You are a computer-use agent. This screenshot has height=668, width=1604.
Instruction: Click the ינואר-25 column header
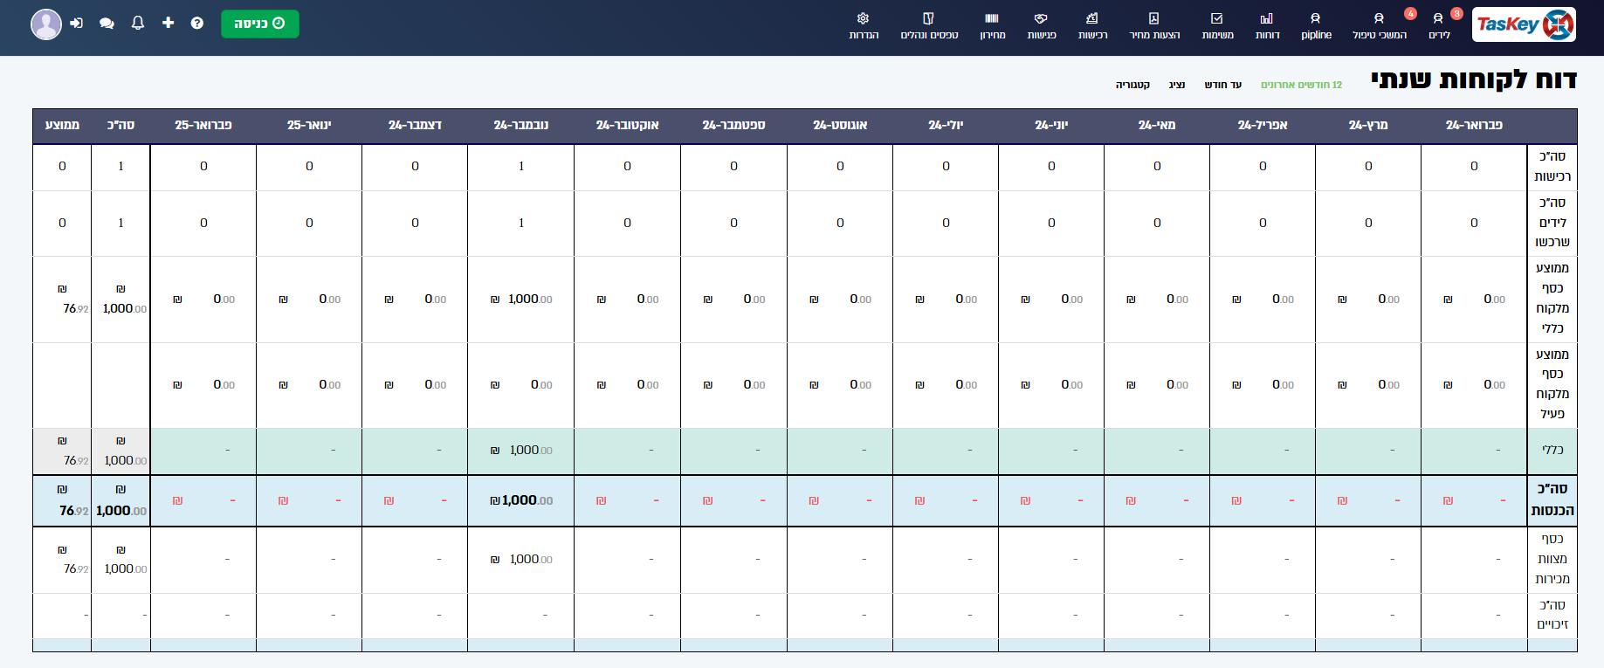point(309,126)
